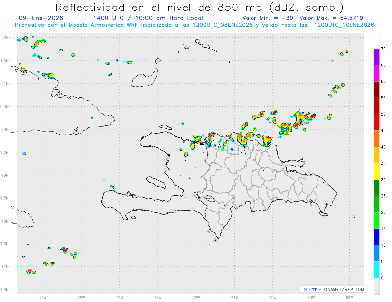This screenshot has height=302, width=392.
Task: Click the '25' label on the color scale
Action: point(383,196)
